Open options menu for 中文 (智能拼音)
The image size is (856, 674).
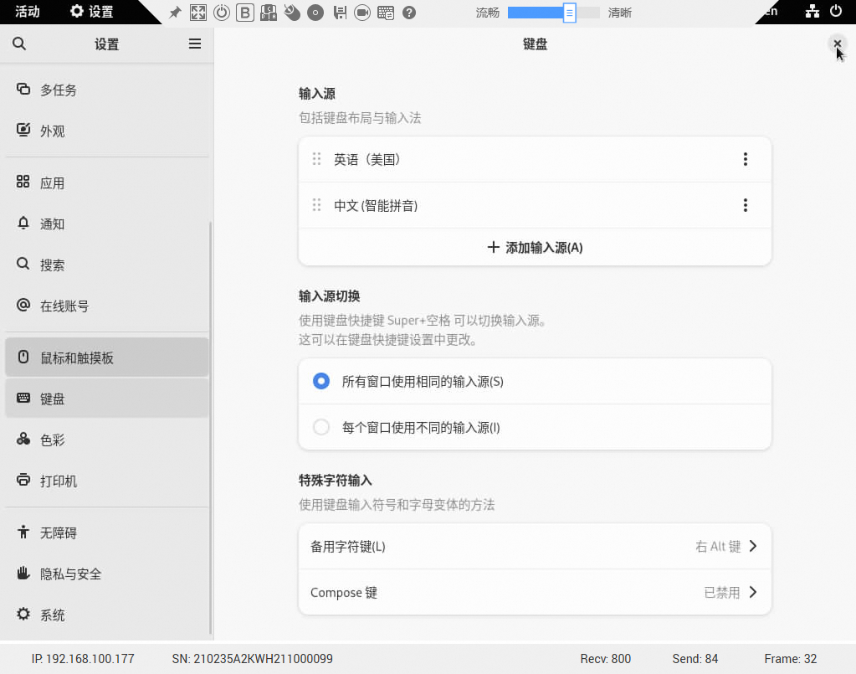pyautogui.click(x=745, y=205)
